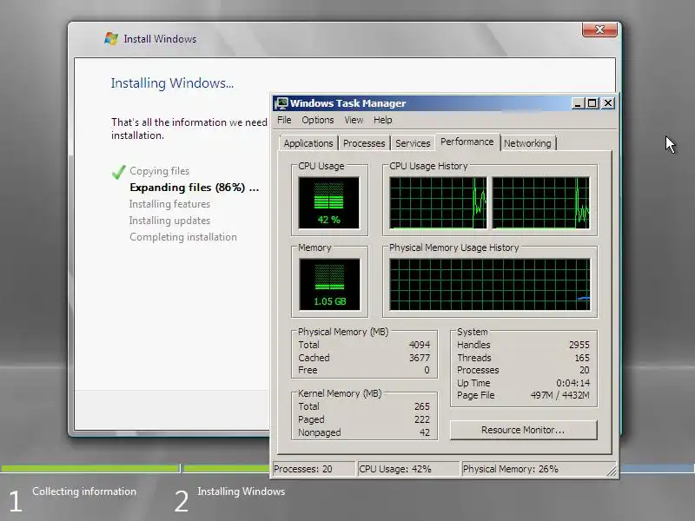Click the 'Collecting information' stage label

click(x=84, y=491)
